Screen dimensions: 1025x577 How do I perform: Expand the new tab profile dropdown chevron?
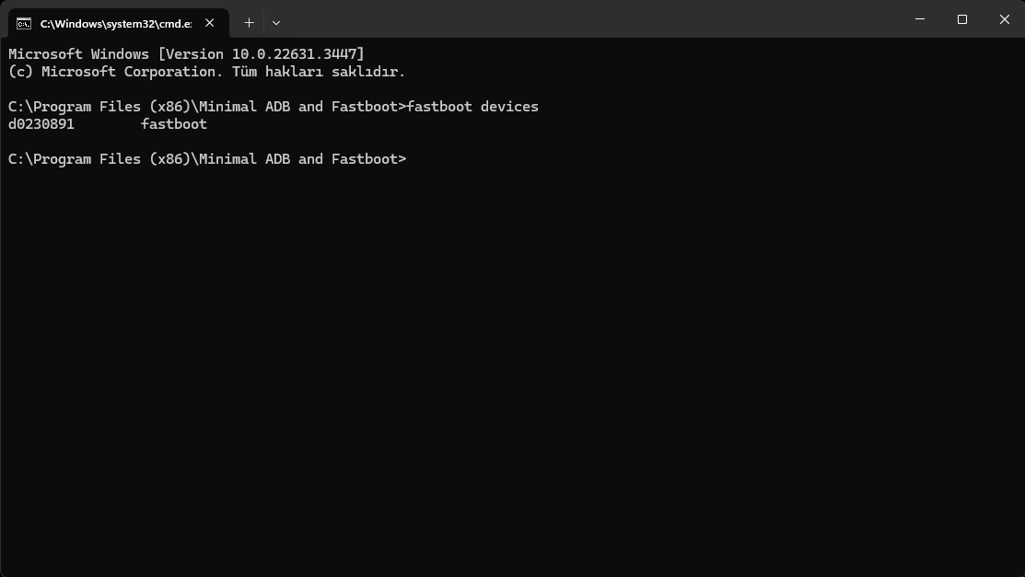(275, 22)
